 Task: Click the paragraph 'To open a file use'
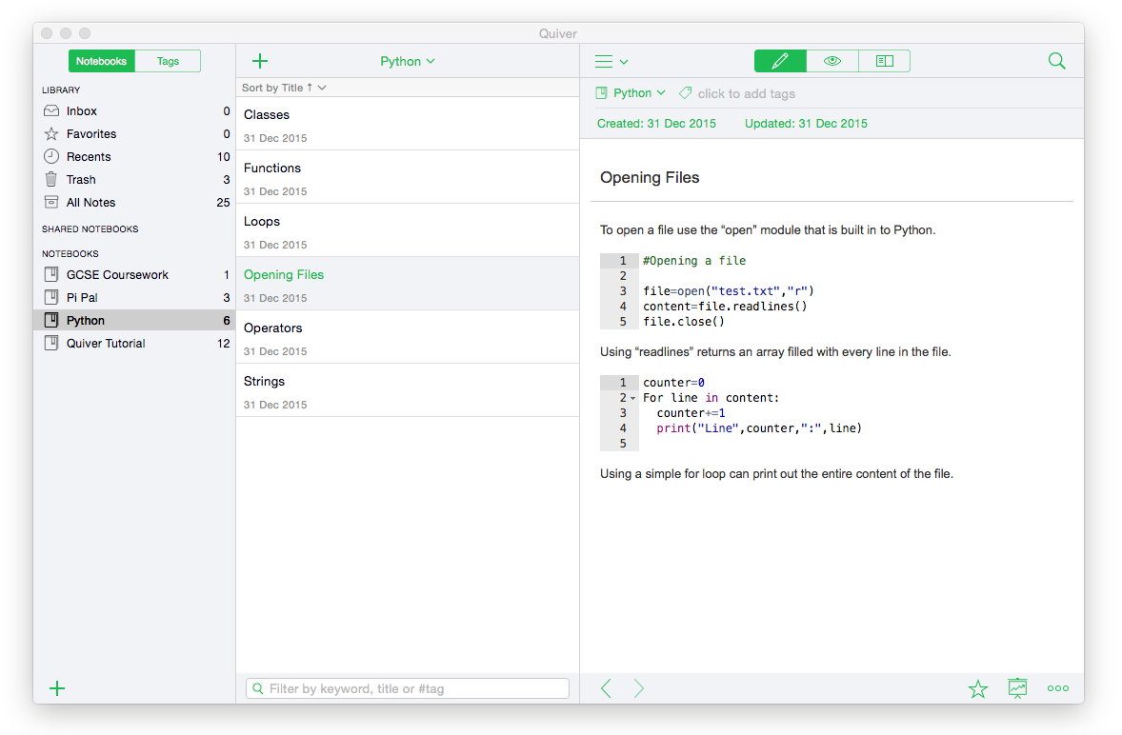(768, 230)
